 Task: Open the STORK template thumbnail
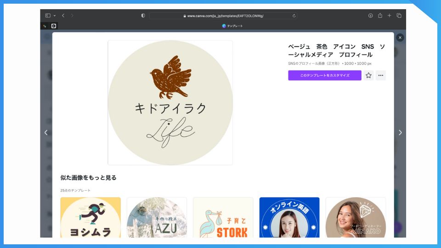point(223,218)
